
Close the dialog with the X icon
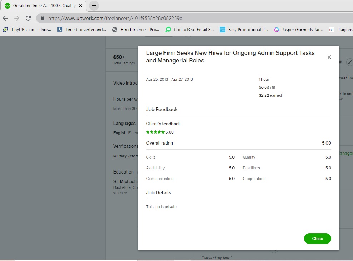point(329,57)
